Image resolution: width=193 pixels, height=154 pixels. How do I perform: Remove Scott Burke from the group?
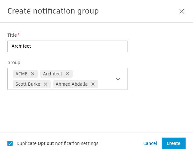(46, 84)
